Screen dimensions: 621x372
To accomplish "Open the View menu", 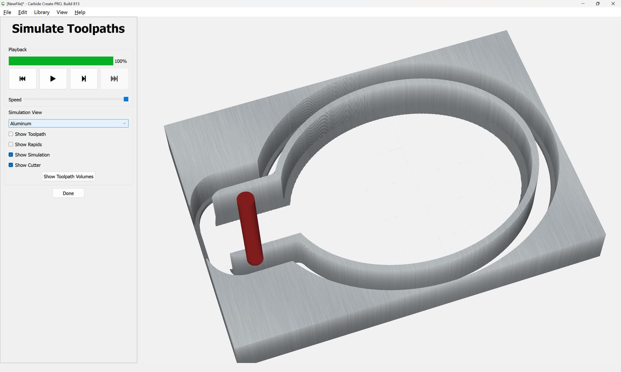I will pyautogui.click(x=62, y=12).
